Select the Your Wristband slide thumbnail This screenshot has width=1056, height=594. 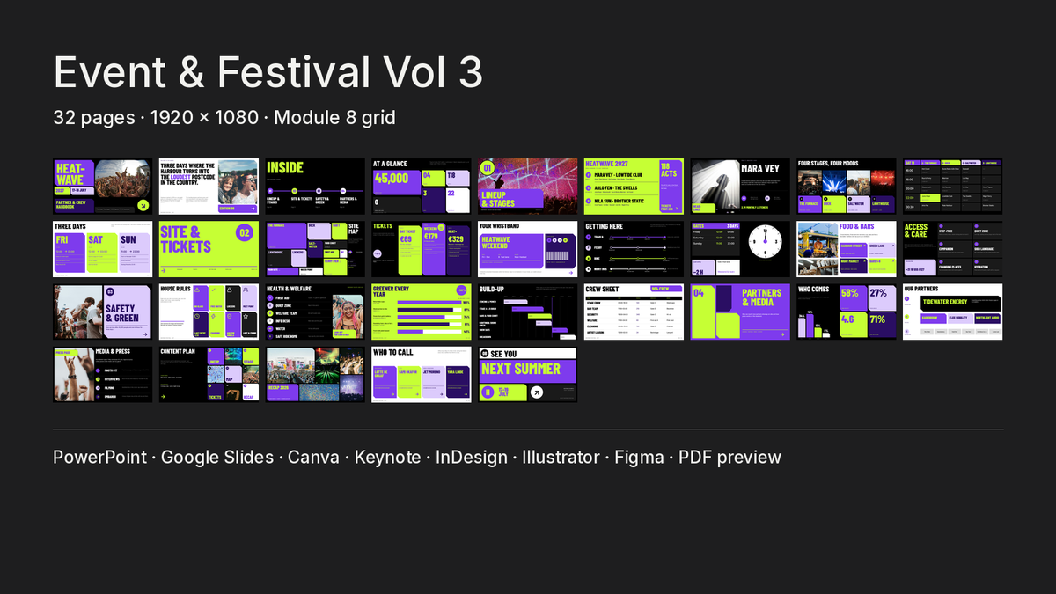tap(527, 249)
